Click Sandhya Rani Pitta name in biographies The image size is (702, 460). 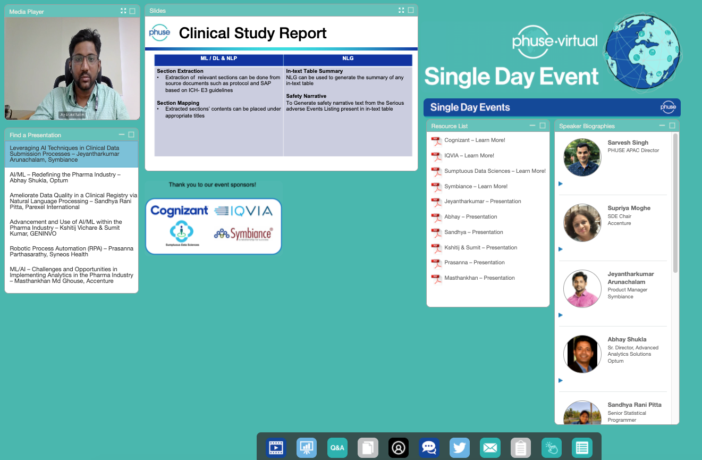635,405
